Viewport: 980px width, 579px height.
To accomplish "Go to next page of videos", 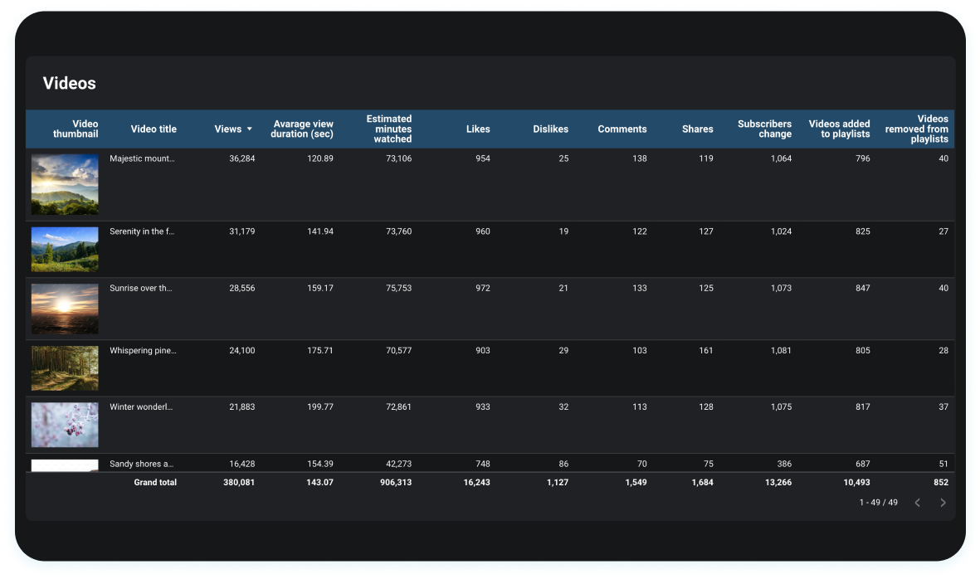I will coord(943,502).
